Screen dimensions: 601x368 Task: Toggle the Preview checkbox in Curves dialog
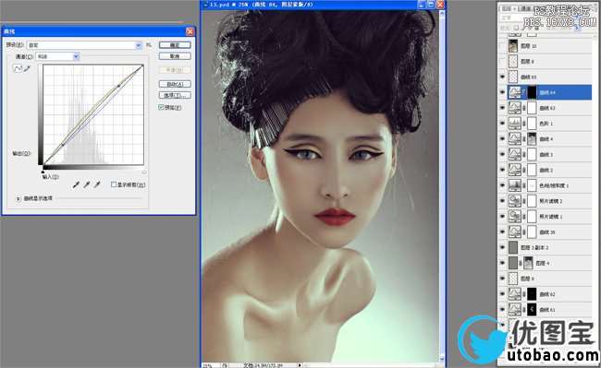pyautogui.click(x=162, y=107)
